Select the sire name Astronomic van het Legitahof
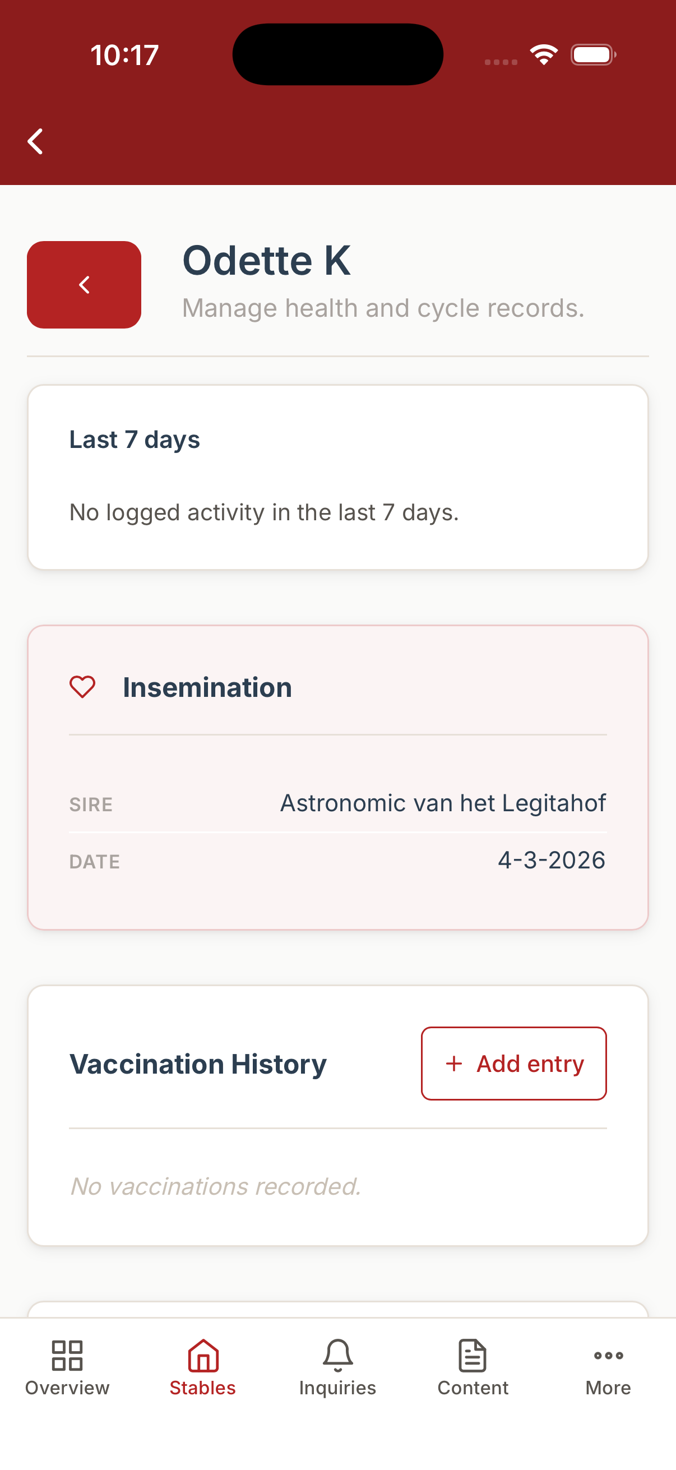Image resolution: width=676 pixels, height=1470 pixels. (443, 803)
